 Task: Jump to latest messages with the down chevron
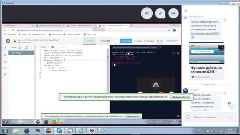coord(232,106)
